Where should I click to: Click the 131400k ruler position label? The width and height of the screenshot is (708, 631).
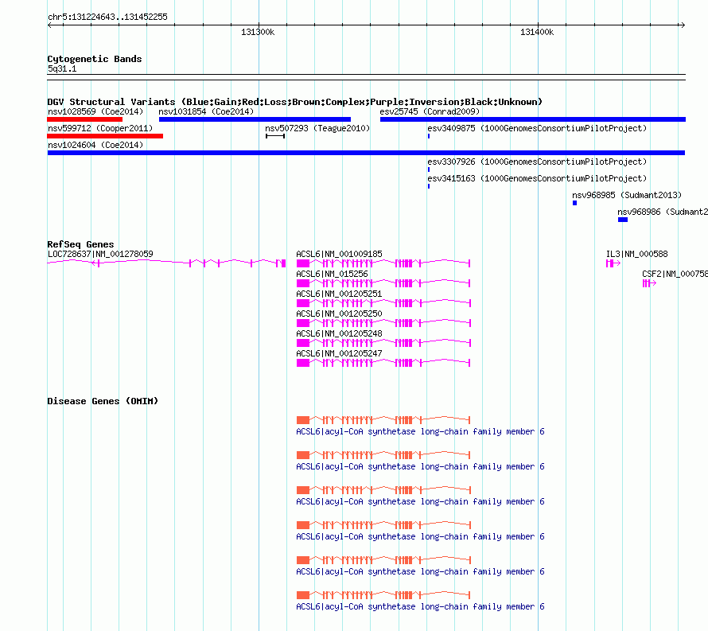tap(537, 32)
